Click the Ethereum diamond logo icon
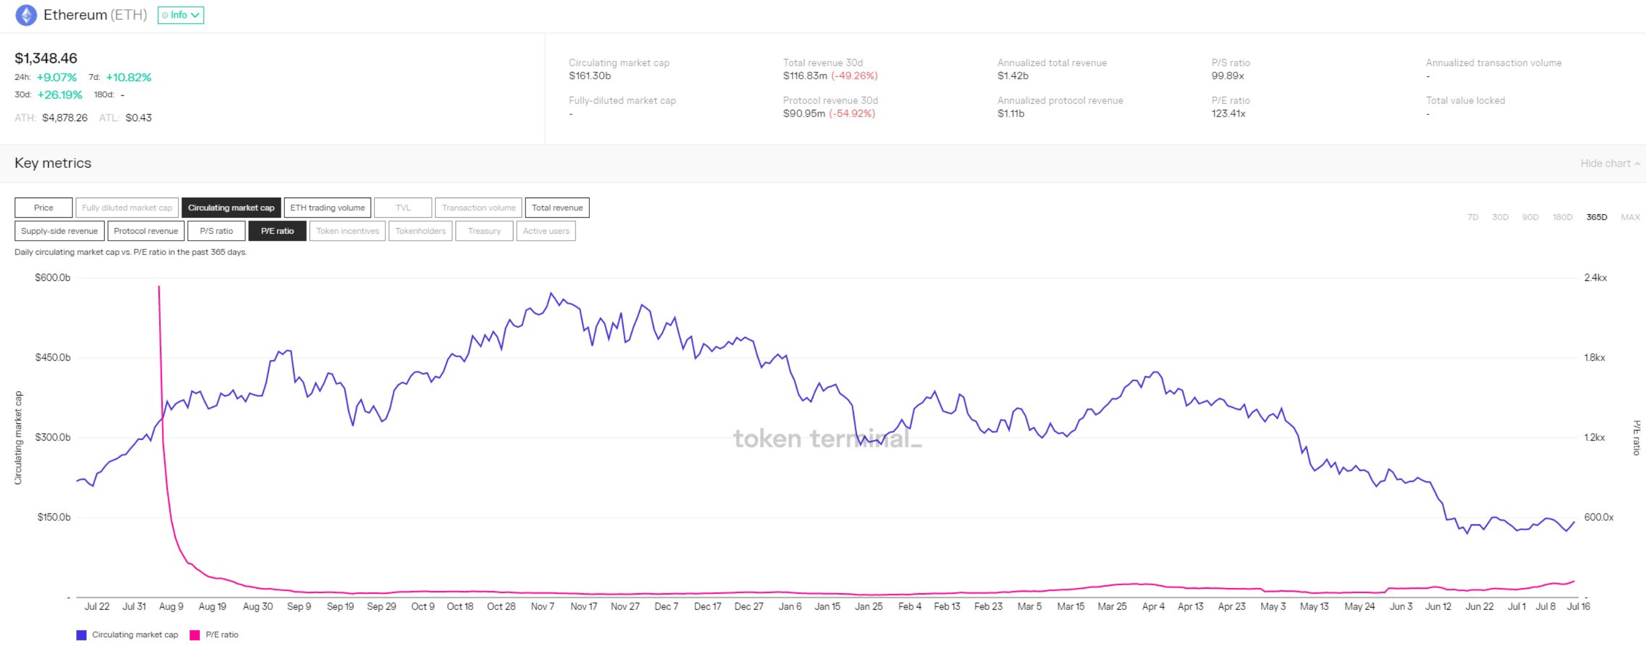1646x645 pixels. [x=26, y=15]
